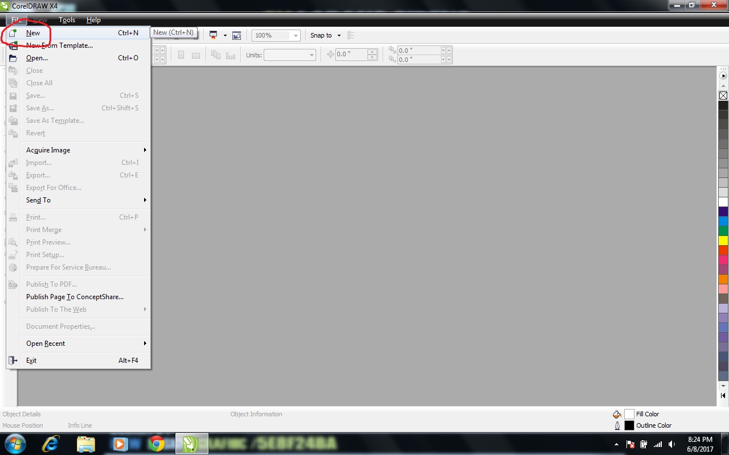Choose Document Properties... in File menu
This screenshot has width=729, height=455.
tap(78, 326)
